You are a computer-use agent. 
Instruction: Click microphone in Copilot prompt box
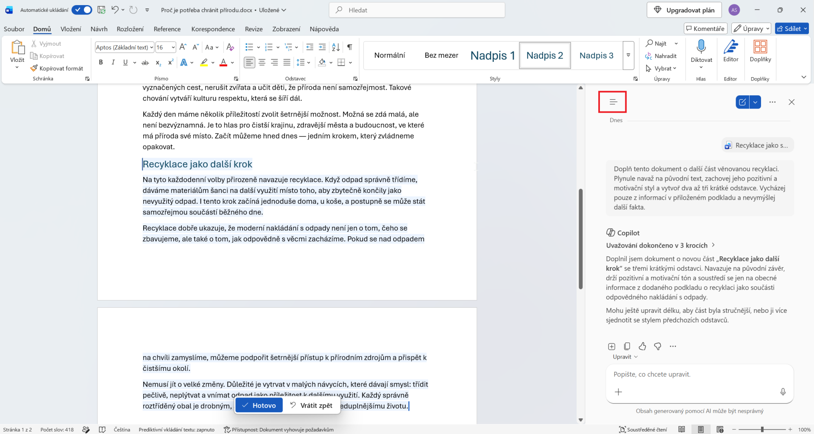783,392
